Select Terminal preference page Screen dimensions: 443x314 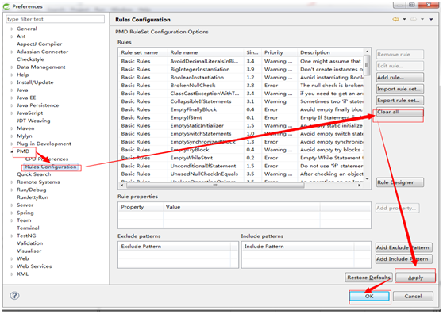tap(28, 228)
